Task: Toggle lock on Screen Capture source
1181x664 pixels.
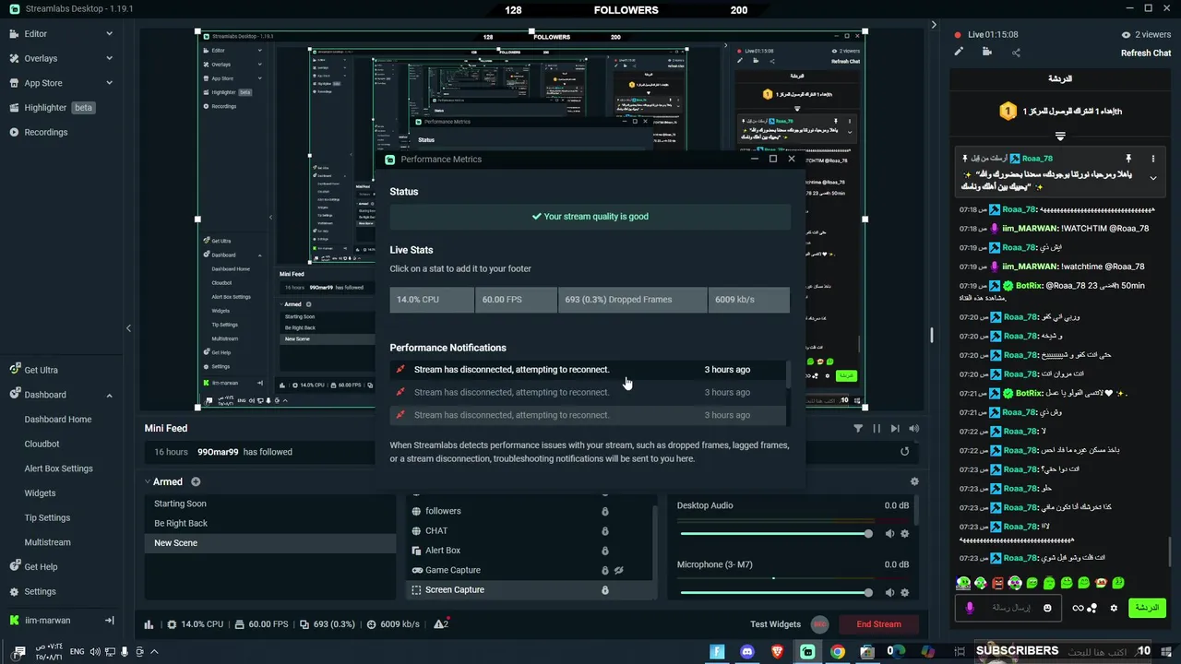Action: pyautogui.click(x=605, y=589)
